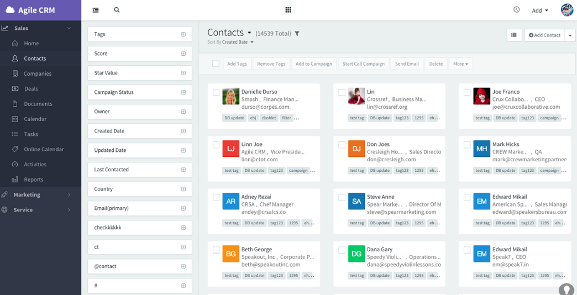Click the Activities gauge icon
Screen dimensions: 577x295
point(15,165)
